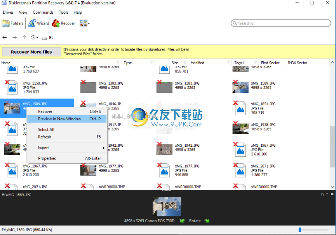Open the view mode dropdown icon
The image size is (336, 235).
point(85,23)
